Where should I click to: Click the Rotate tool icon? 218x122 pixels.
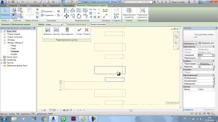tap(79, 16)
